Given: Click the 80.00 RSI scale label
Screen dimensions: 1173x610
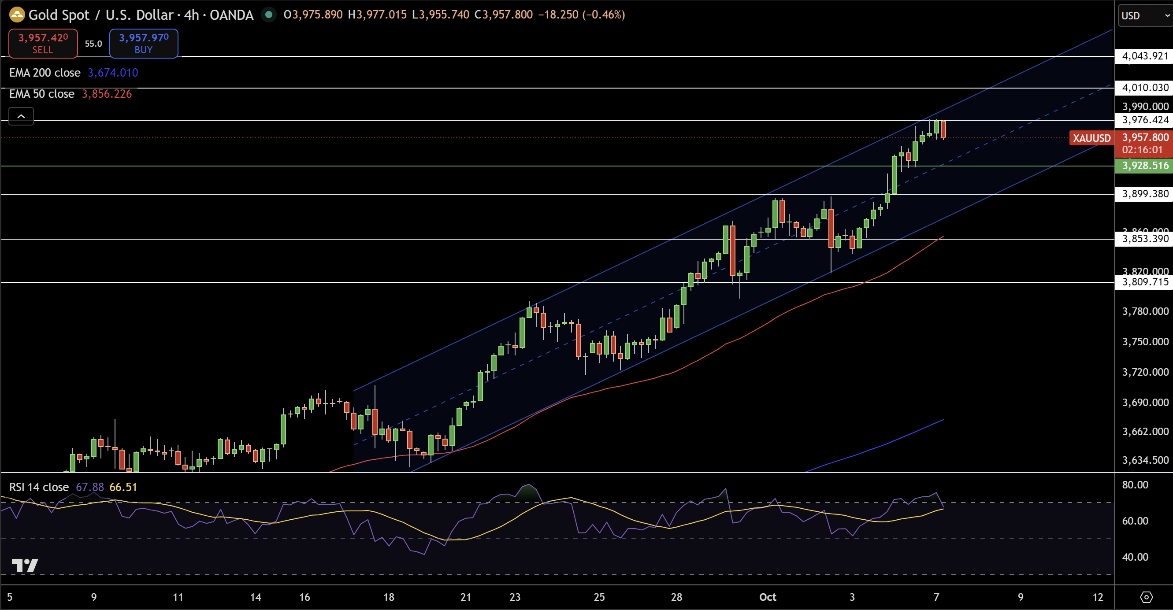Looking at the screenshot, I should coord(1135,484).
